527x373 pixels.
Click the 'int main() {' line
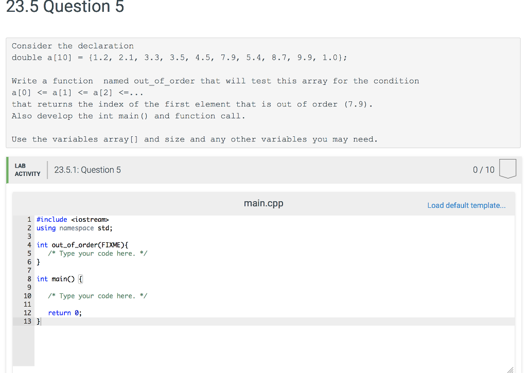point(60,279)
